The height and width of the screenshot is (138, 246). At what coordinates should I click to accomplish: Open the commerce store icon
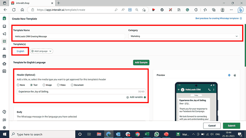tap(4, 56)
